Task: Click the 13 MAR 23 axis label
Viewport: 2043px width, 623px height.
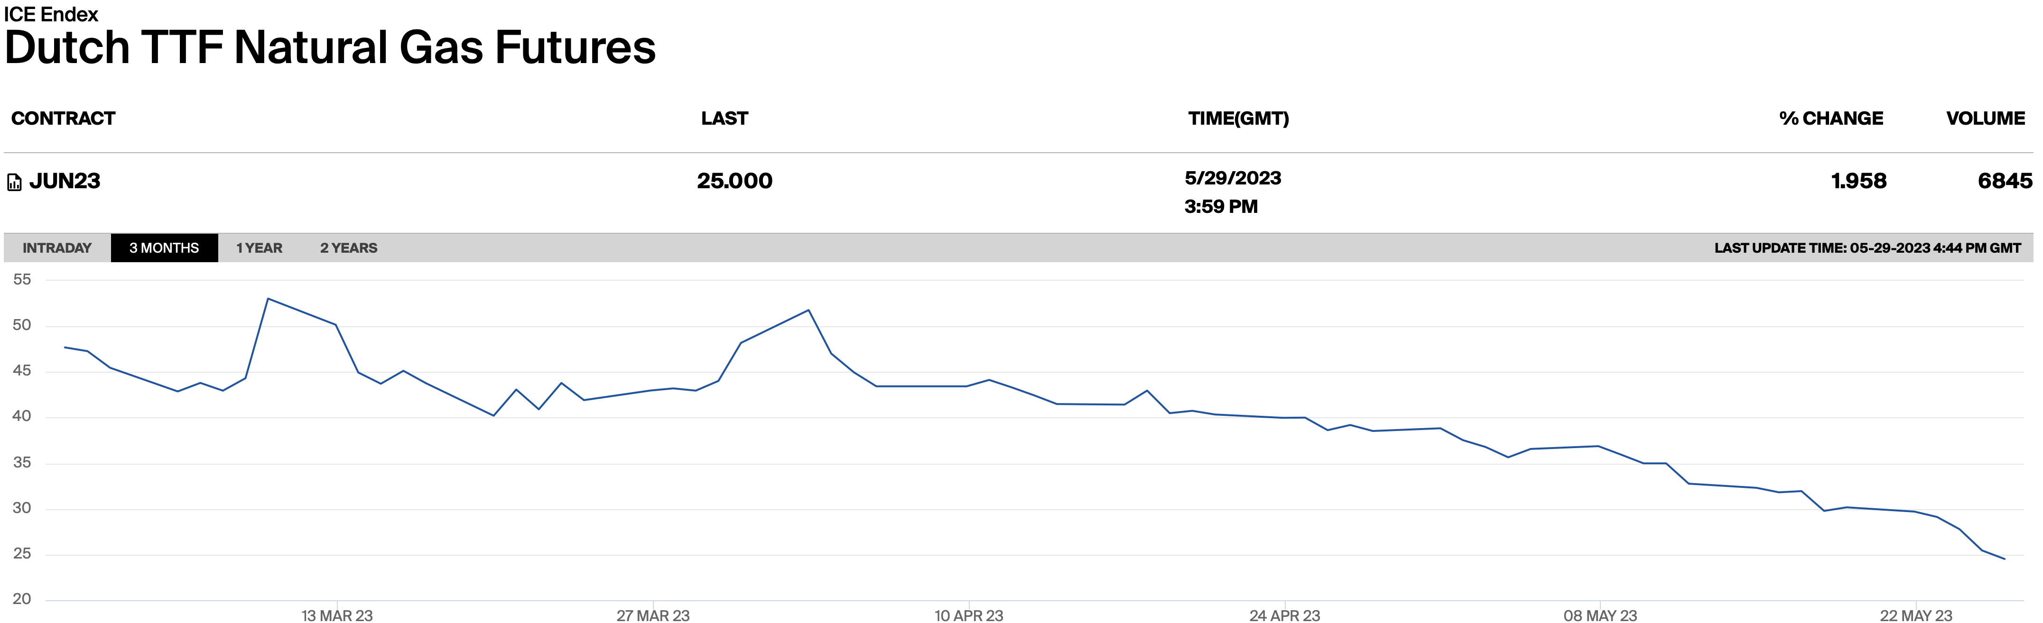Action: click(337, 615)
